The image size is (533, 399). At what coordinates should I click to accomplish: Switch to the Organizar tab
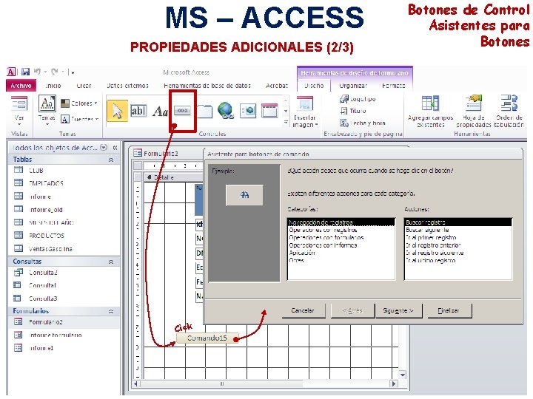coord(354,86)
